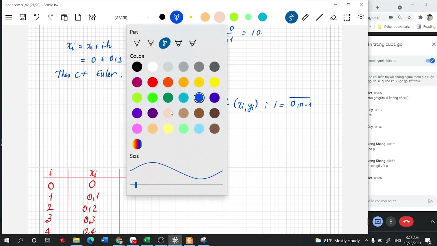Expand the bookmarks overflow chevron
The image size is (437, 246).
click(x=370, y=27)
